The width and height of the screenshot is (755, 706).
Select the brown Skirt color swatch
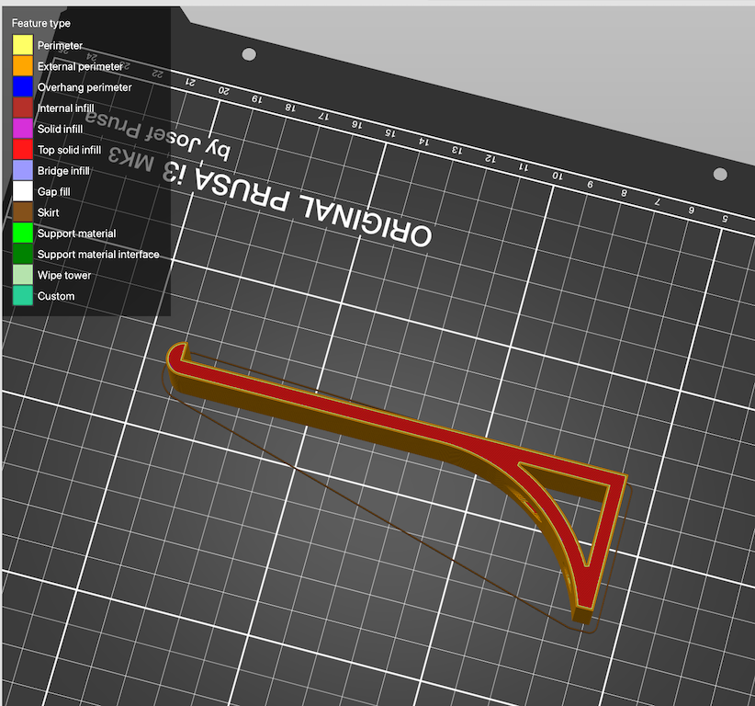23,212
